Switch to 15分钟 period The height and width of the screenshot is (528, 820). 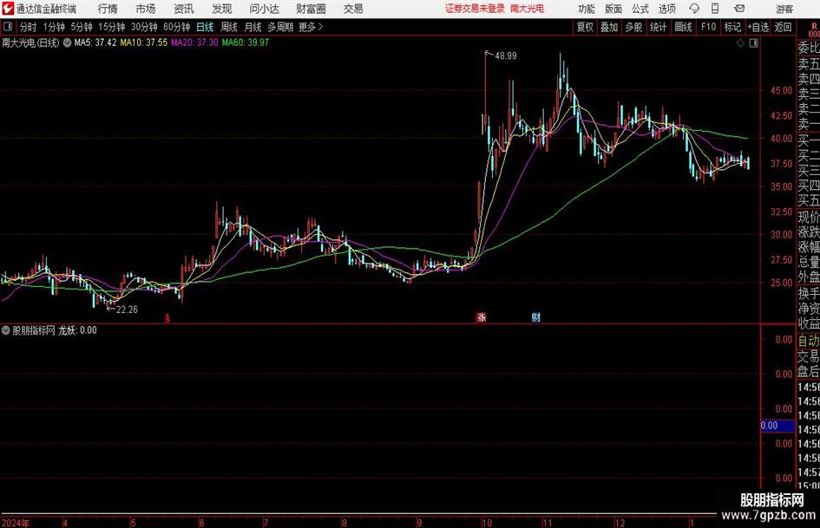(111, 27)
